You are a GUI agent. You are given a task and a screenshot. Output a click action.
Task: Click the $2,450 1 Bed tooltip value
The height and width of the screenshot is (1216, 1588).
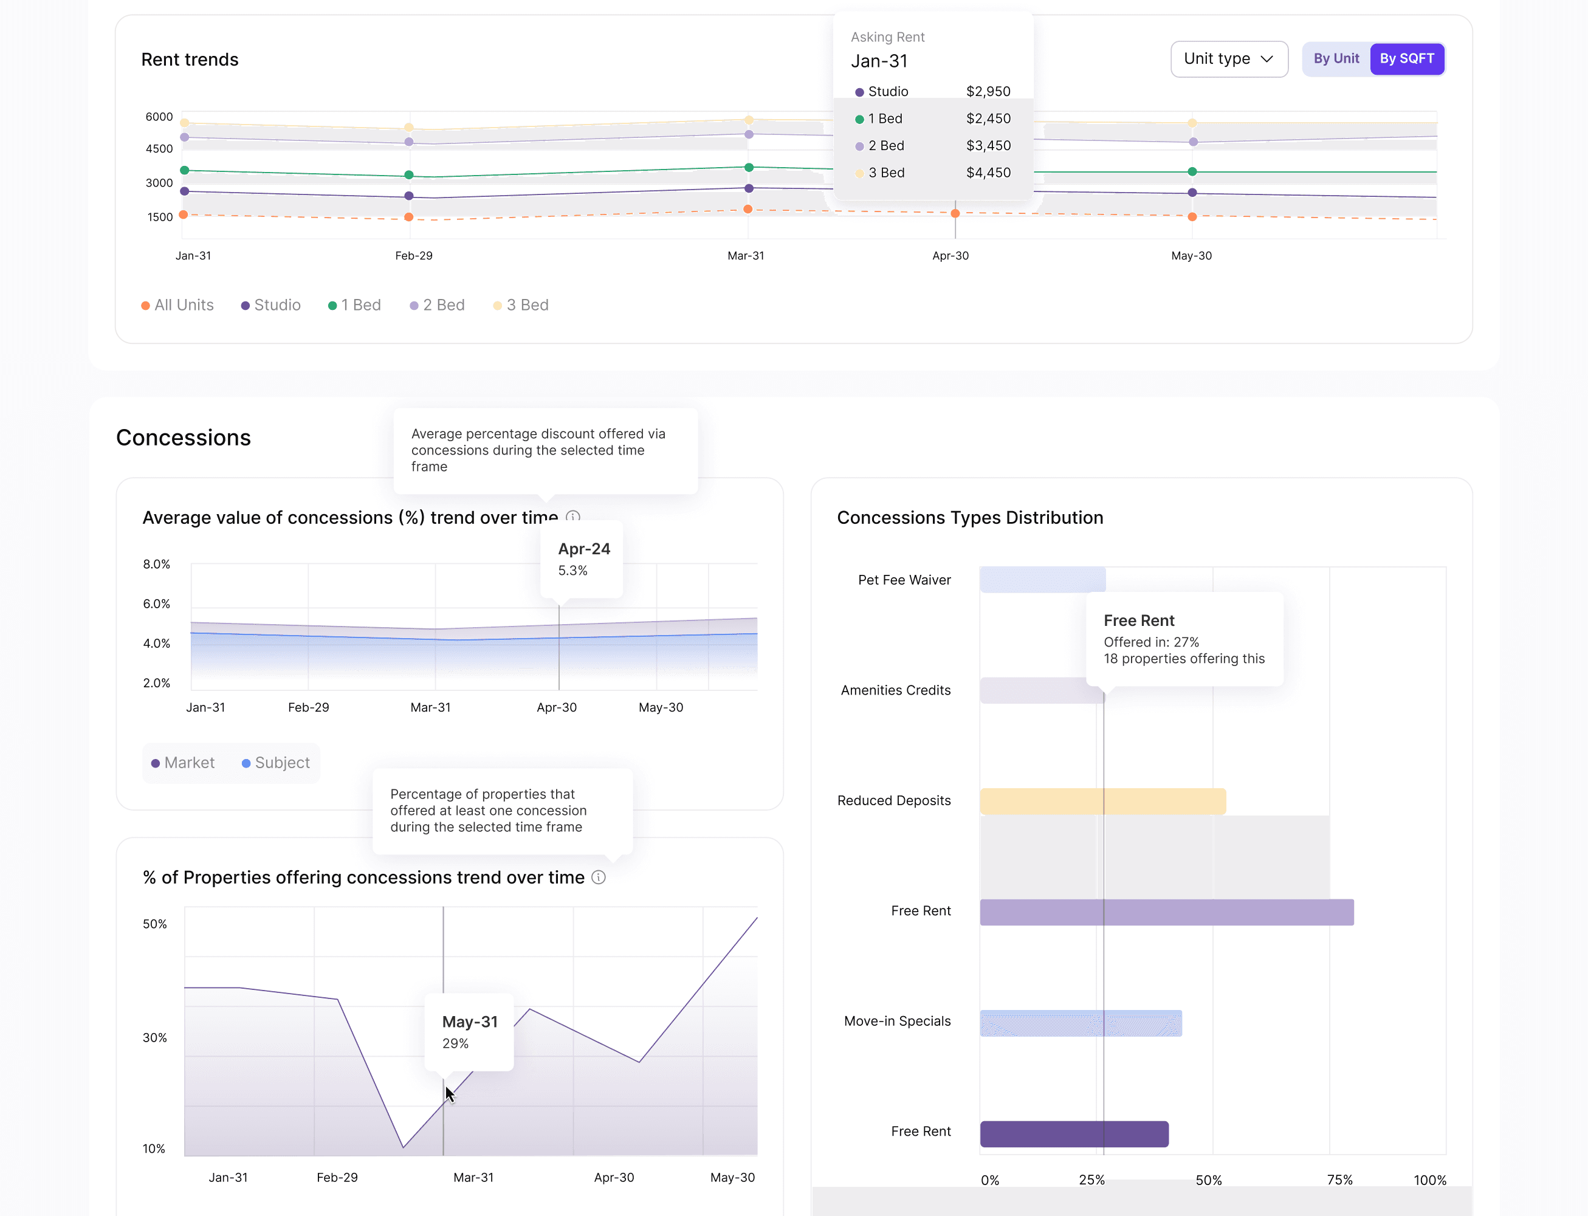point(988,119)
